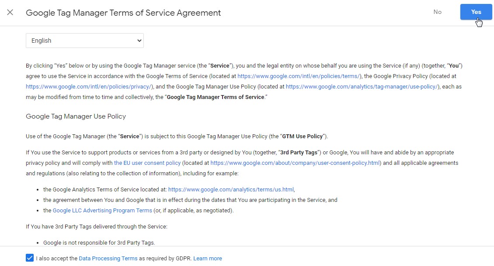Close the Terms of Service dialog
Image resolution: width=494 pixels, height=266 pixels.
pyautogui.click(x=10, y=12)
